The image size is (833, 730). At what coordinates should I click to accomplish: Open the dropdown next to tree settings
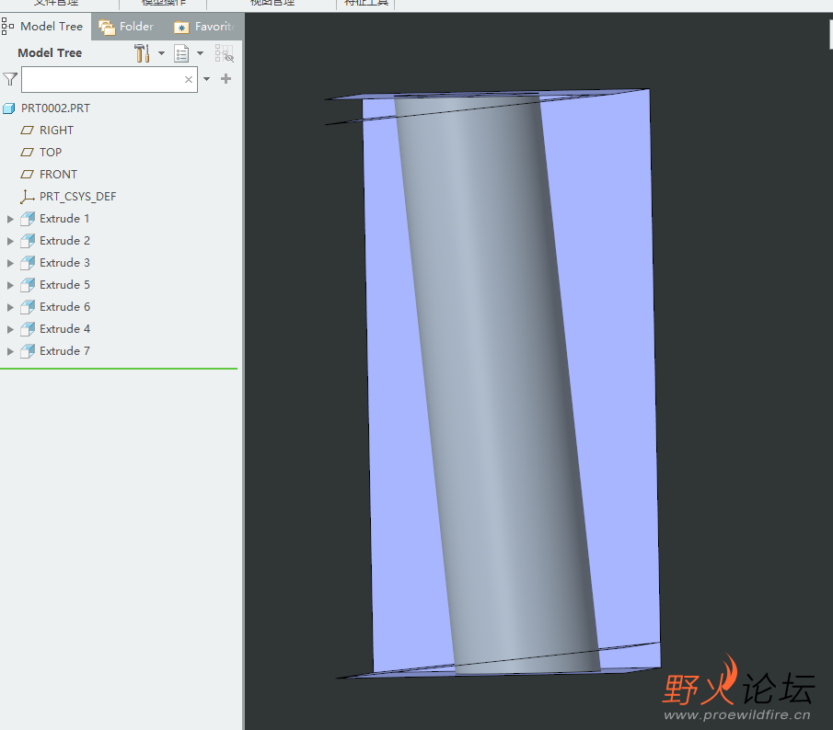tap(161, 53)
